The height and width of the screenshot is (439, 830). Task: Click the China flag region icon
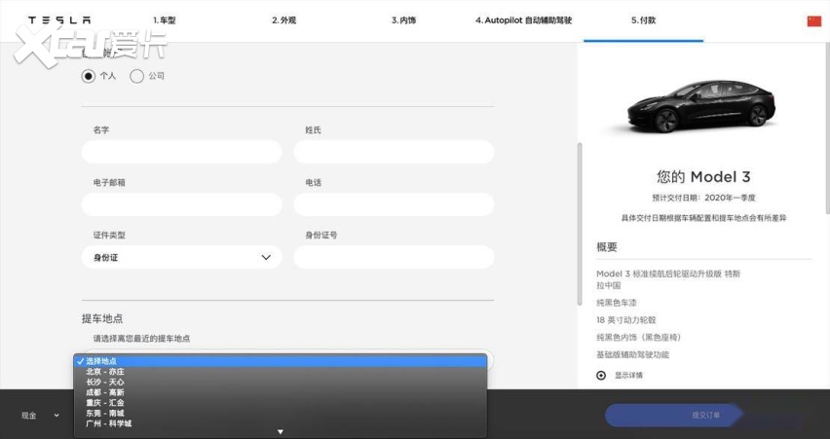click(x=813, y=20)
